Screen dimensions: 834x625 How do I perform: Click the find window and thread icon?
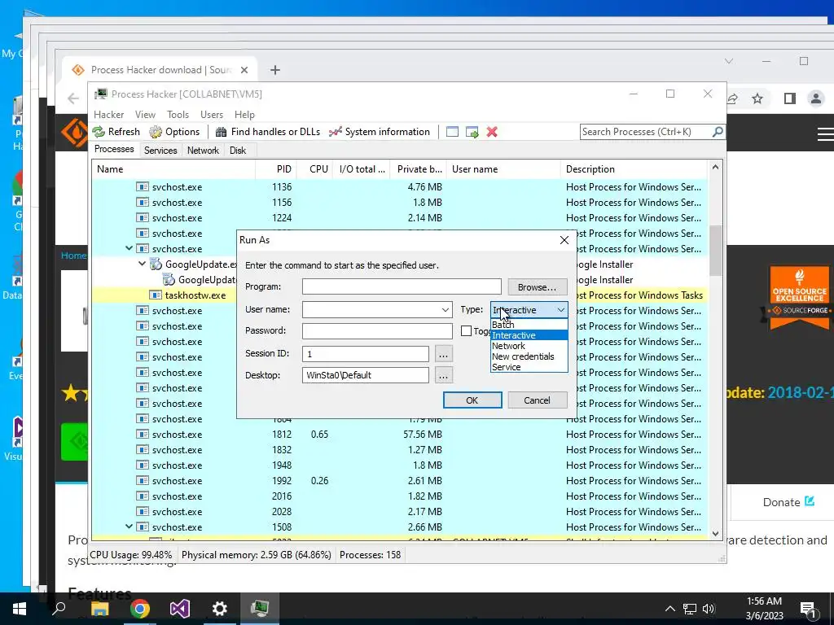coord(472,132)
